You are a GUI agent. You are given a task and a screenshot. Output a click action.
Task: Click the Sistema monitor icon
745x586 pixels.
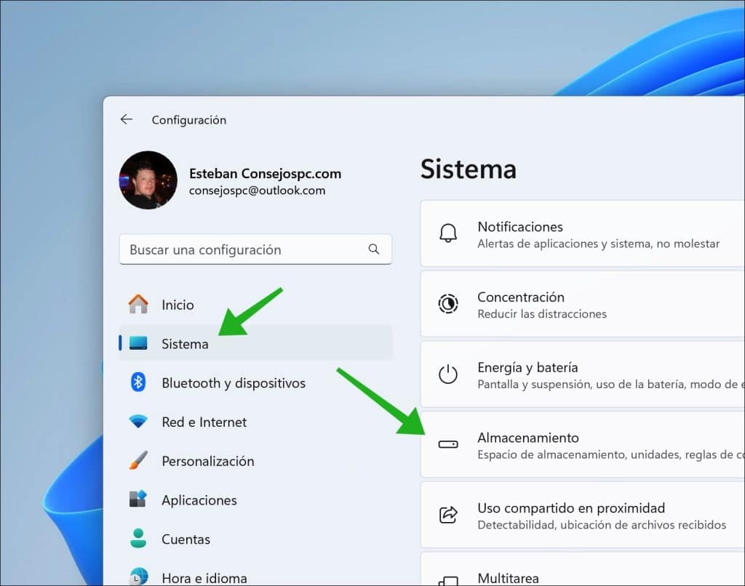pos(138,343)
